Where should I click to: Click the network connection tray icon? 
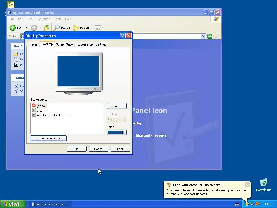coord(252,204)
